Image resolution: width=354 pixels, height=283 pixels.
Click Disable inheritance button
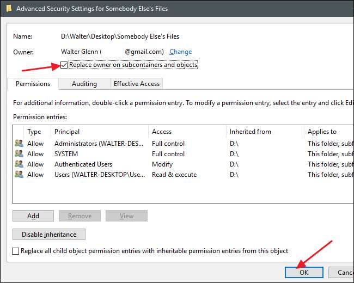(x=49, y=235)
